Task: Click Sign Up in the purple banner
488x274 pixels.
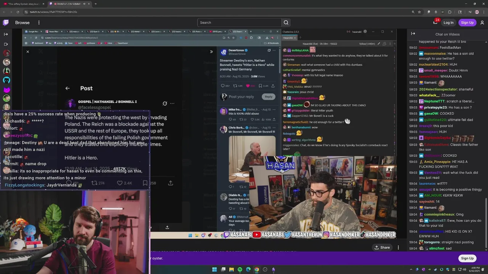Action: pos(467,258)
